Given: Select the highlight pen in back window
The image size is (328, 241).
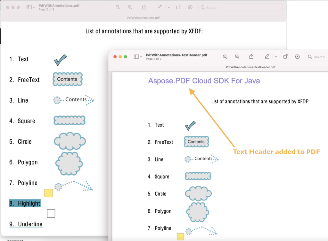Looking at the screenshot, I should click(x=160, y=7).
